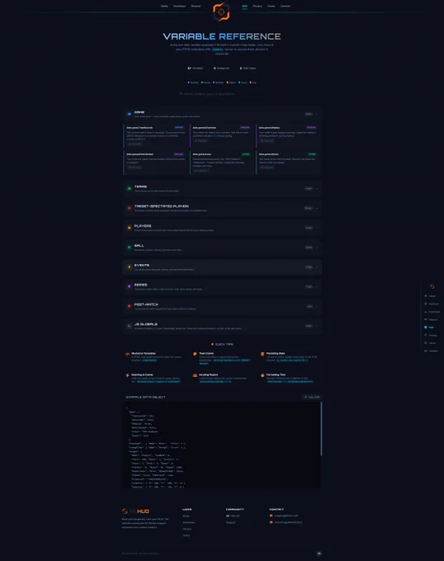Select the active Wiki tab in the header navigation
The image size is (444, 561).
(245, 6)
